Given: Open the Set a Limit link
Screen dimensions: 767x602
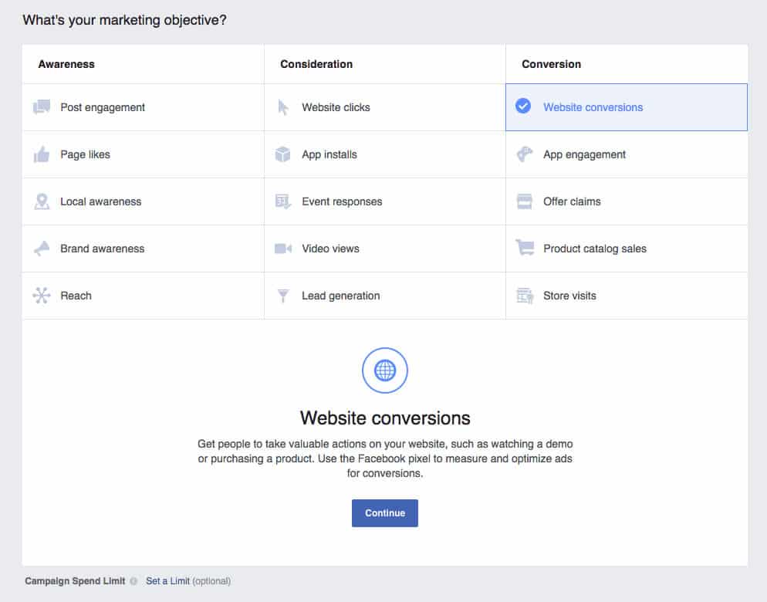Looking at the screenshot, I should click(167, 581).
